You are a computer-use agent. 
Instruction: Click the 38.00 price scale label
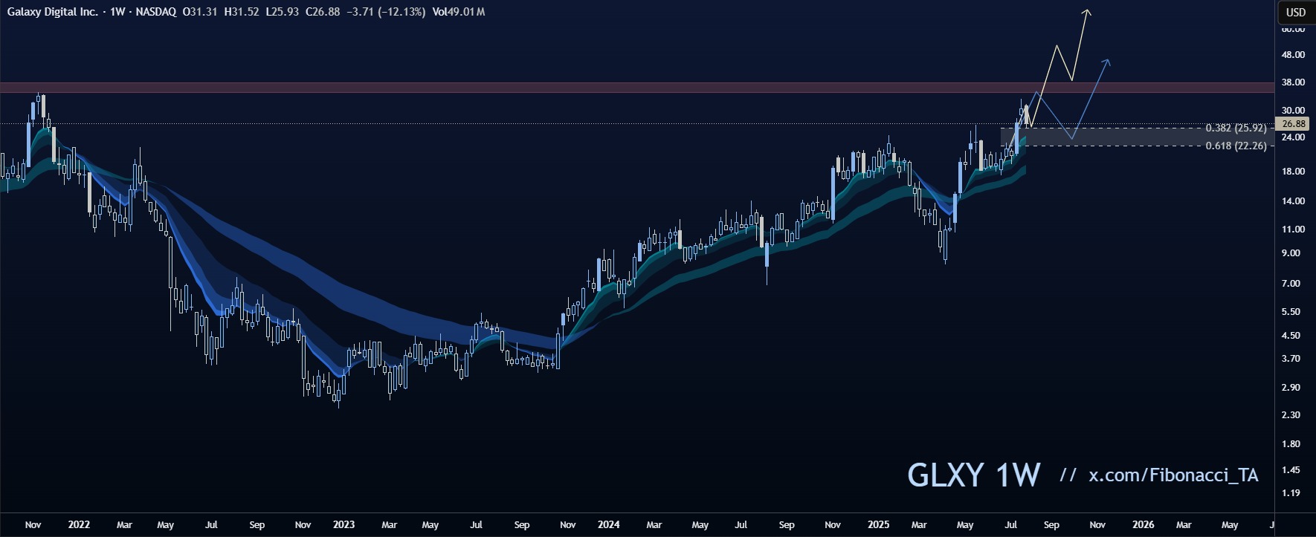click(x=1293, y=82)
